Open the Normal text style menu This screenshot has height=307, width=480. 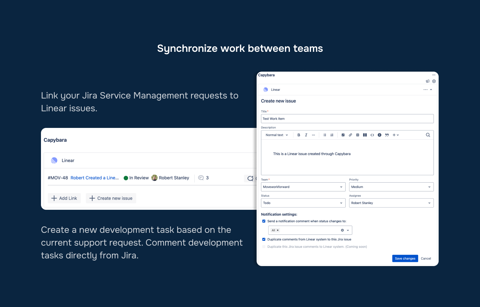pos(276,135)
